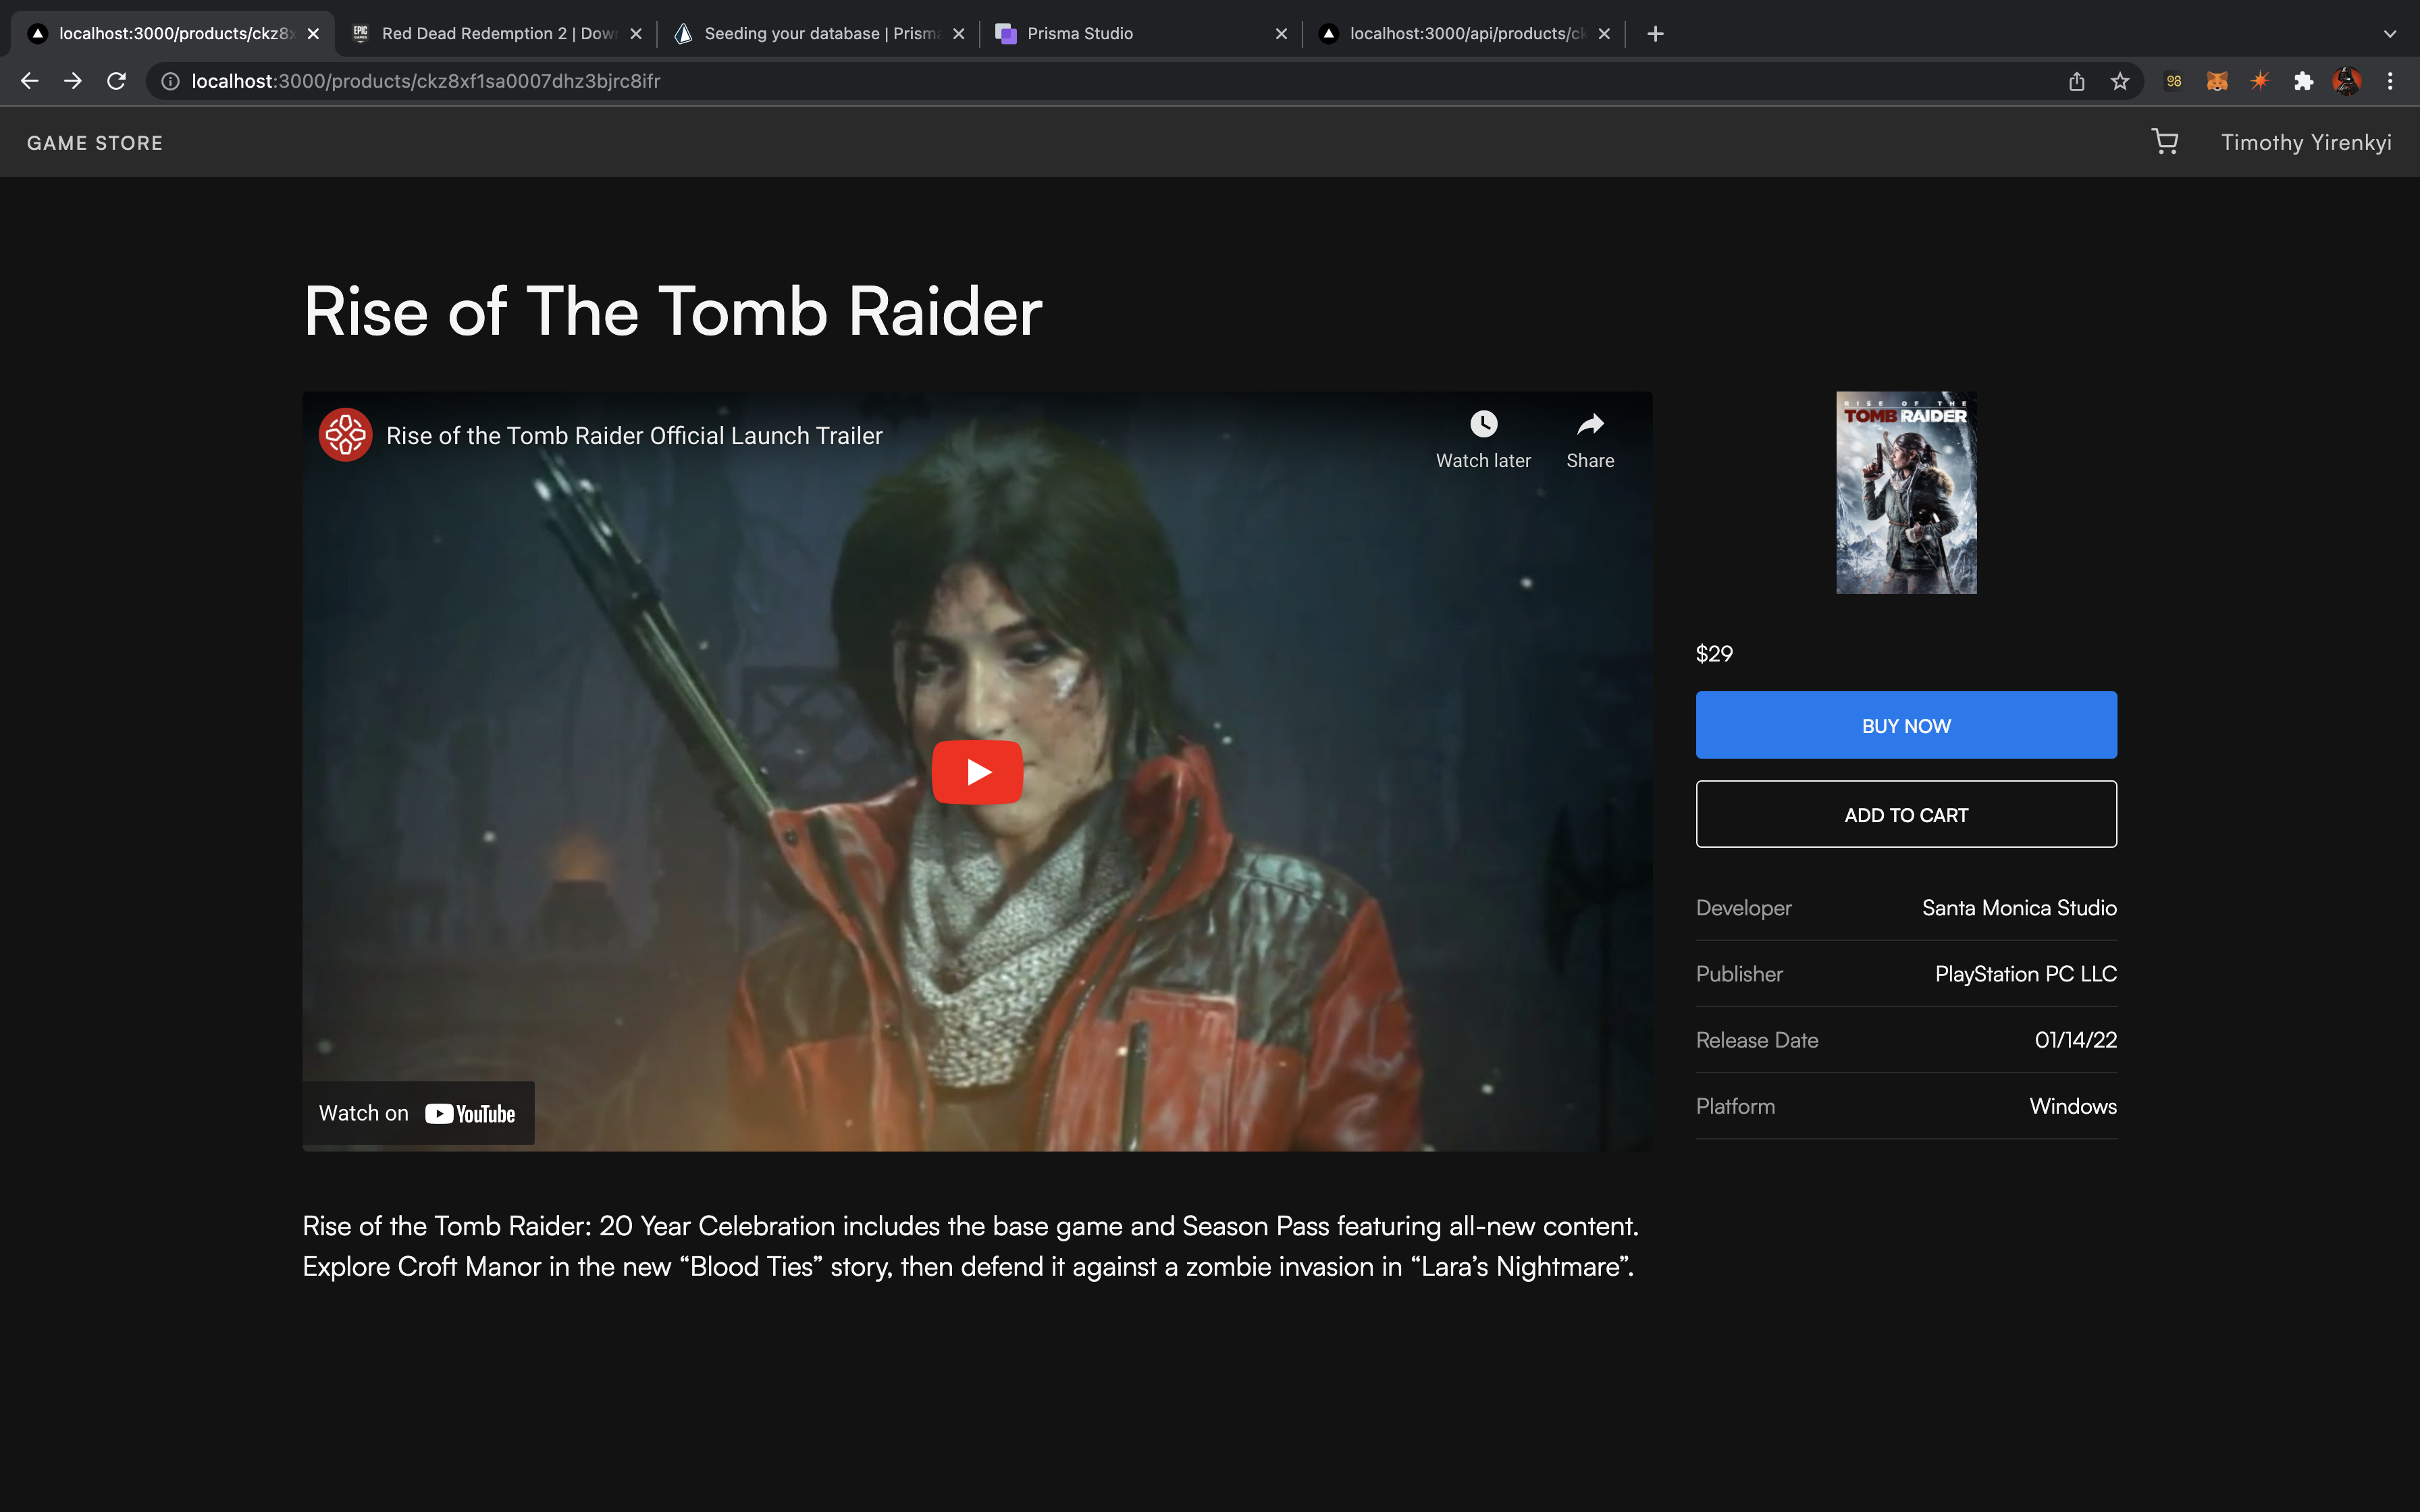This screenshot has height=1512, width=2420.
Task: Click the Share arrow on video
Action: (1590, 425)
